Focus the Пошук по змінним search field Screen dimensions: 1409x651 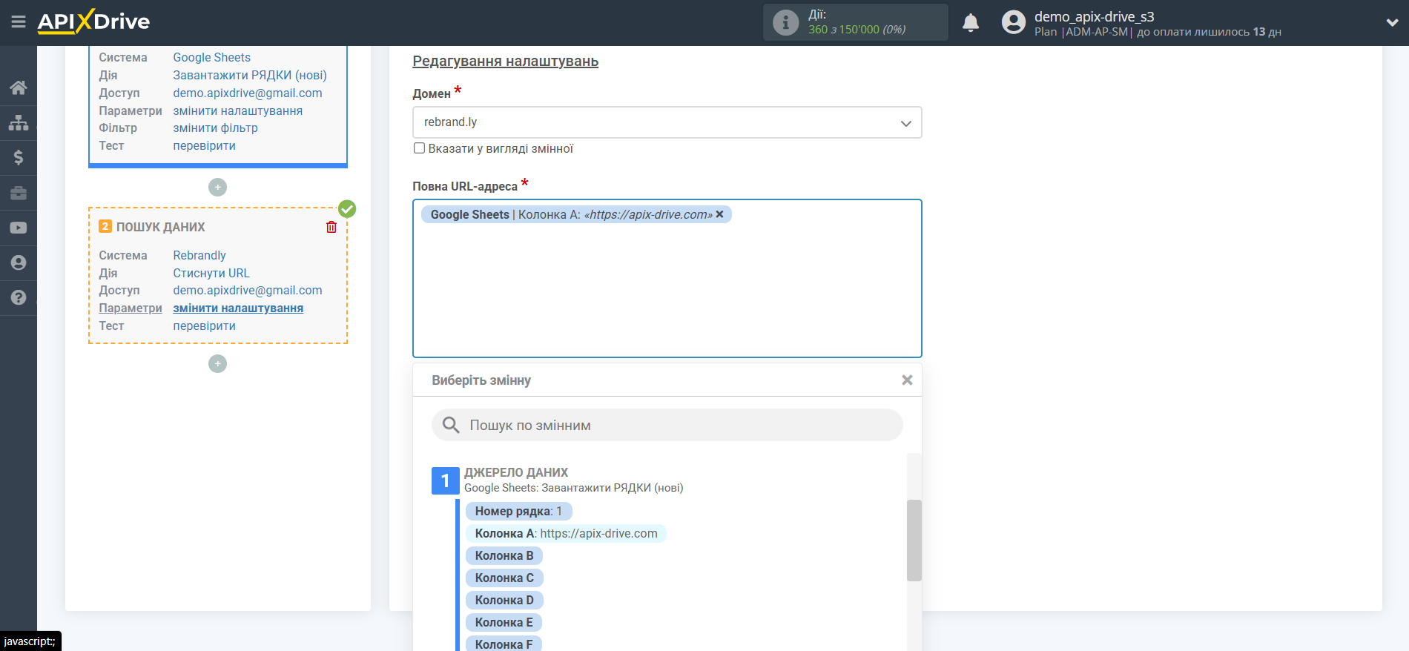tap(667, 425)
